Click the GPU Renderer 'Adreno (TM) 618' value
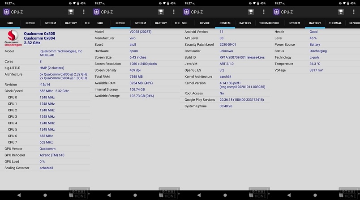This screenshot has height=200, width=360. tap(52, 155)
